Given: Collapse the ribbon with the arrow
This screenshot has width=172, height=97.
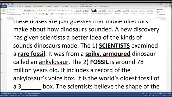Looking at the screenshot, I should tap(170, 17).
